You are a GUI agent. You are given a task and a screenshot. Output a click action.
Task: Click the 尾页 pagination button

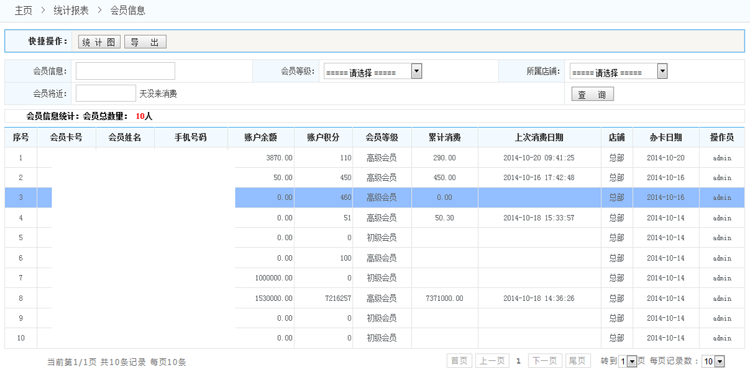point(578,361)
